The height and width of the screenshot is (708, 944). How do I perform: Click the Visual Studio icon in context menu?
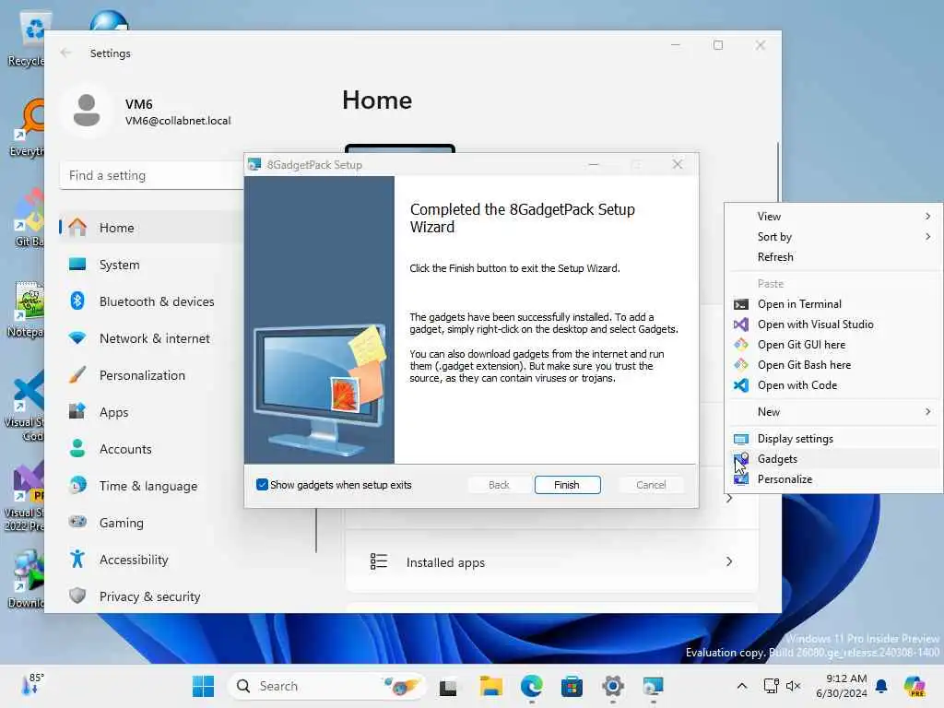click(741, 324)
